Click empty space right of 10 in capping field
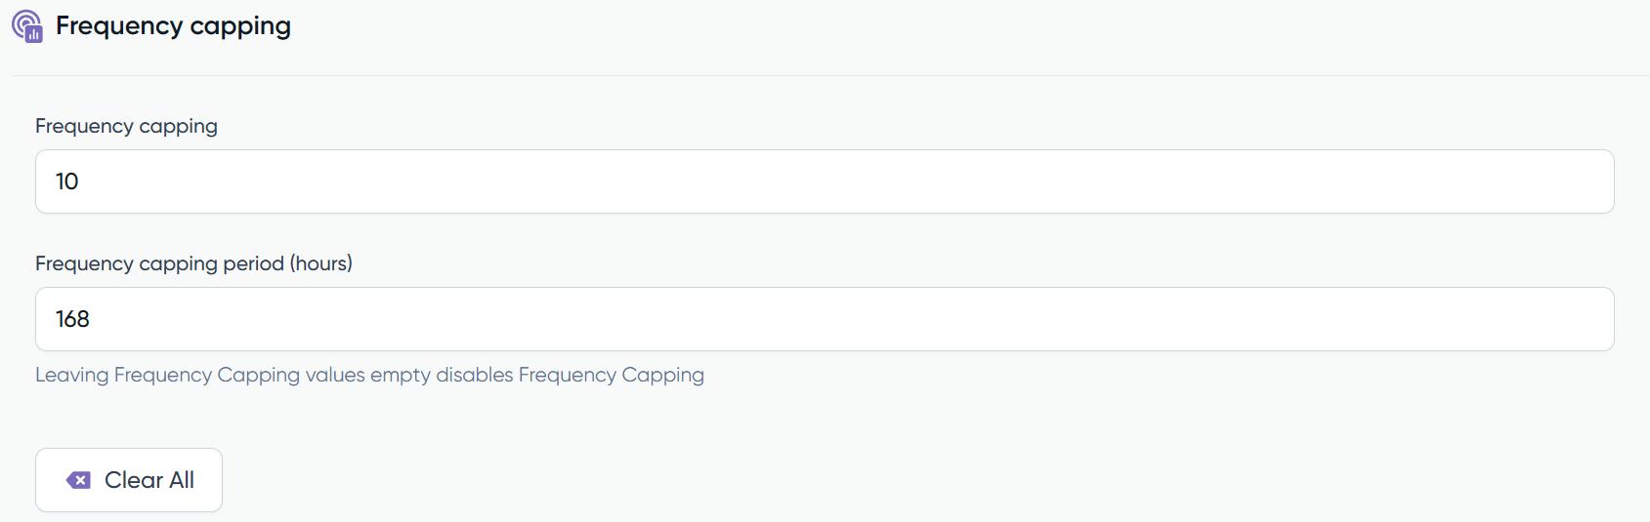The image size is (1650, 522). pos(879,181)
